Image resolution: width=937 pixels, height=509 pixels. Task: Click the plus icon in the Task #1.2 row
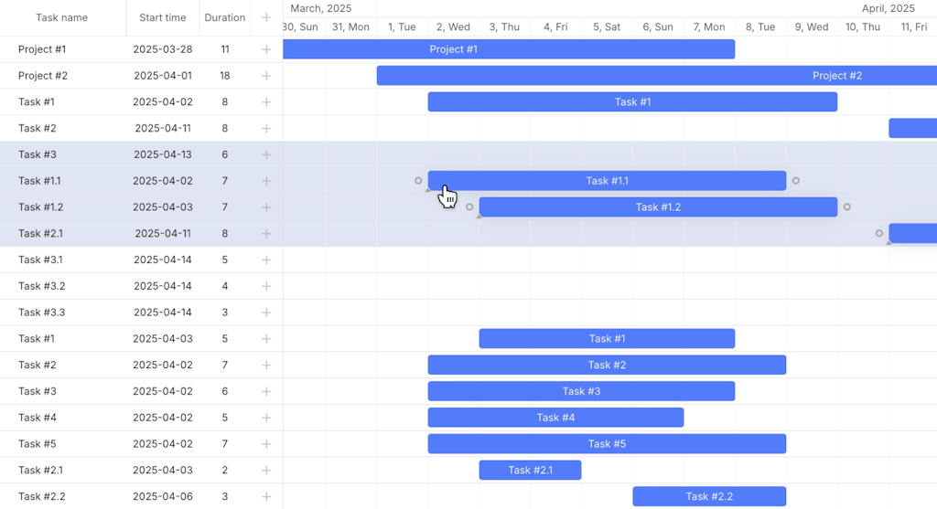(266, 207)
